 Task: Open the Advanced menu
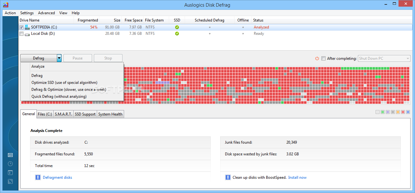(46, 13)
